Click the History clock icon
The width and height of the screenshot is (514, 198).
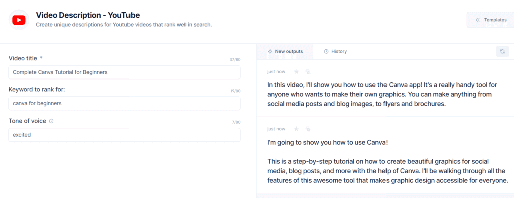coord(326,51)
